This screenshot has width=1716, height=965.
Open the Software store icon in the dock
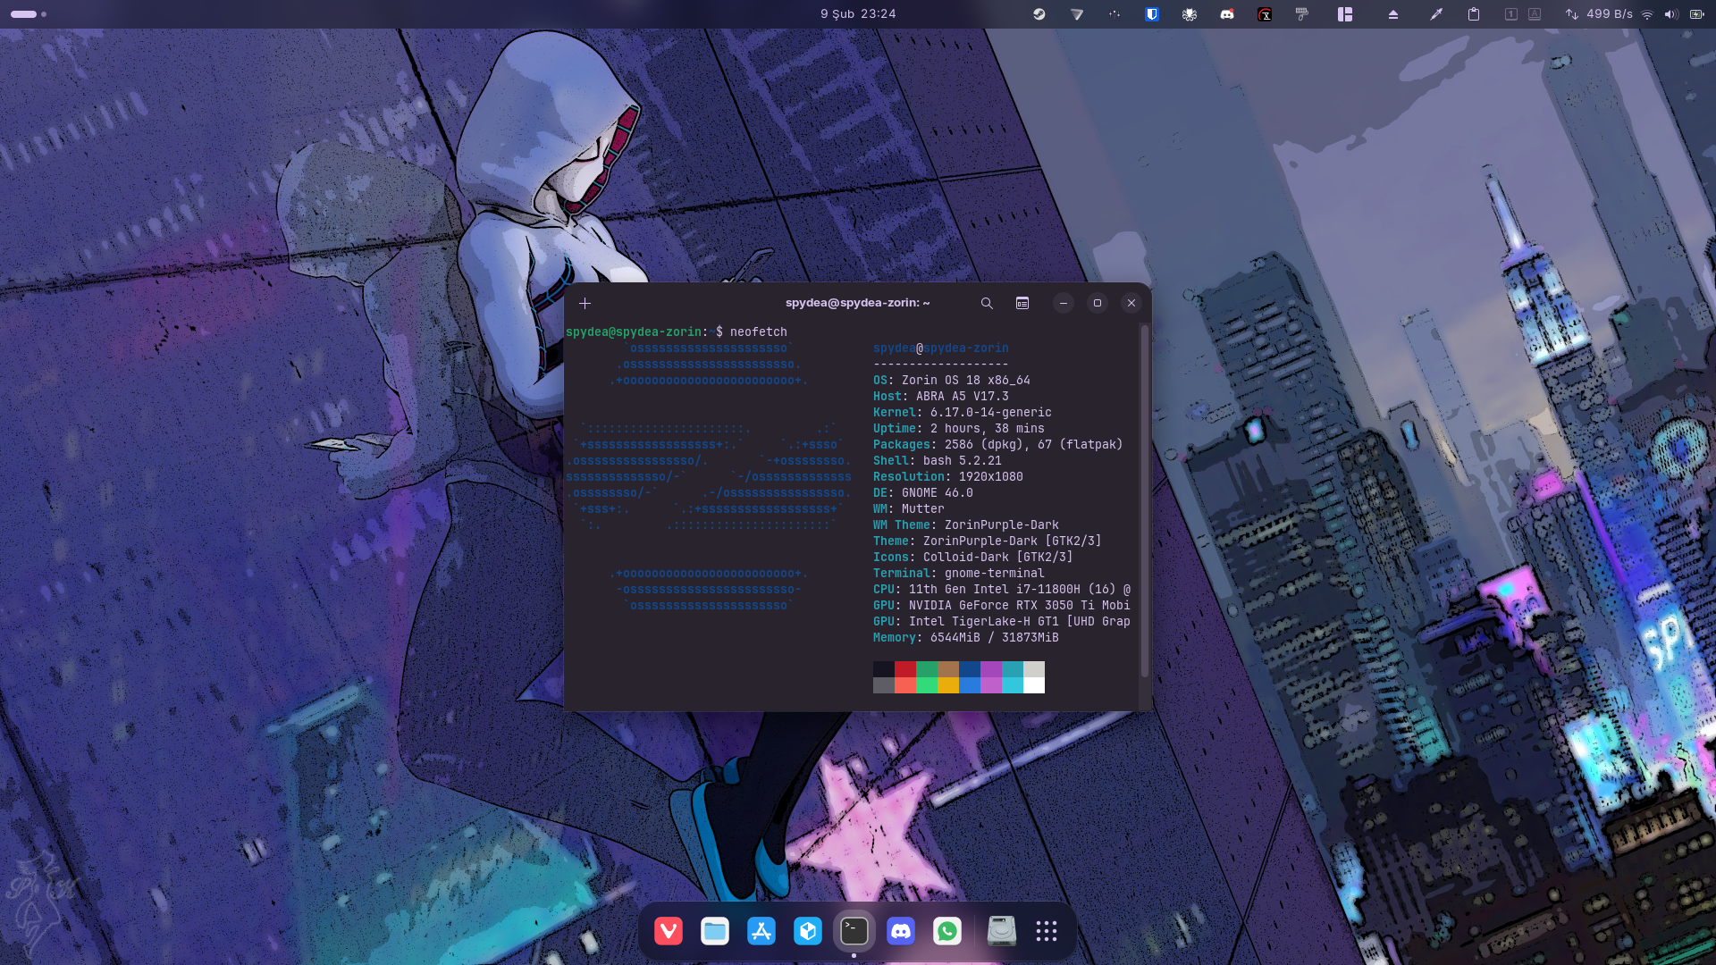(761, 931)
